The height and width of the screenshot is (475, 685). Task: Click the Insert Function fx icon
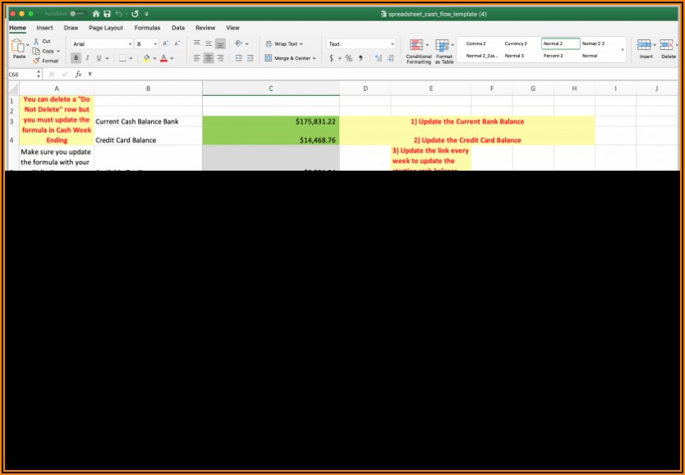(78, 74)
